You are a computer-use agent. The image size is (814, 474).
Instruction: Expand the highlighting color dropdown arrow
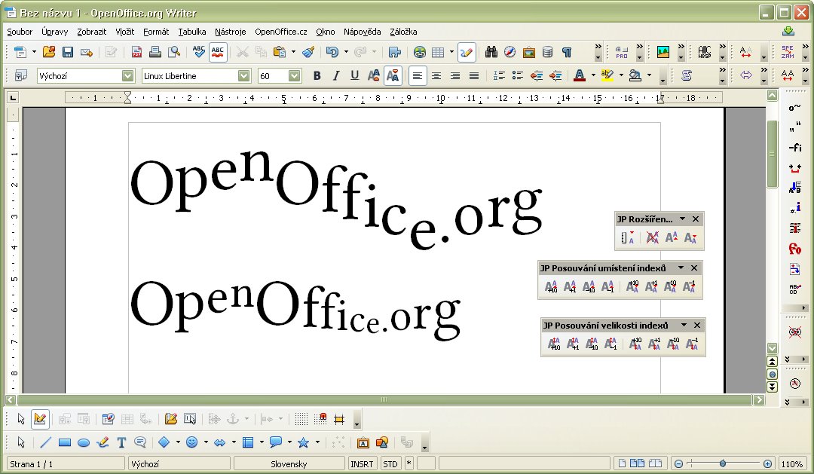pos(621,76)
